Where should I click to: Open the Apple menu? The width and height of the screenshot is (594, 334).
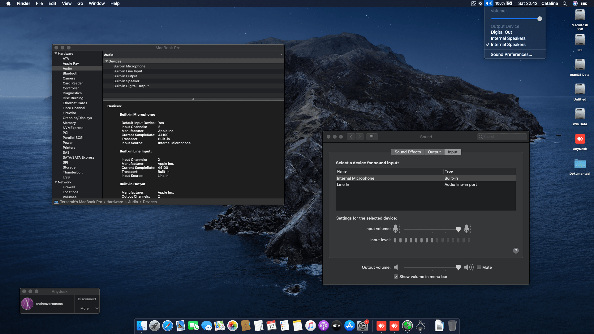pyautogui.click(x=8, y=3)
